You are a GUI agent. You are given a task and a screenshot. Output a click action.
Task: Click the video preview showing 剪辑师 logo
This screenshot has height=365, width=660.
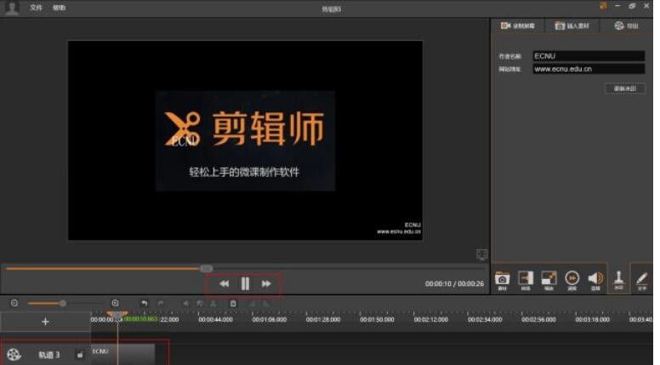click(246, 140)
